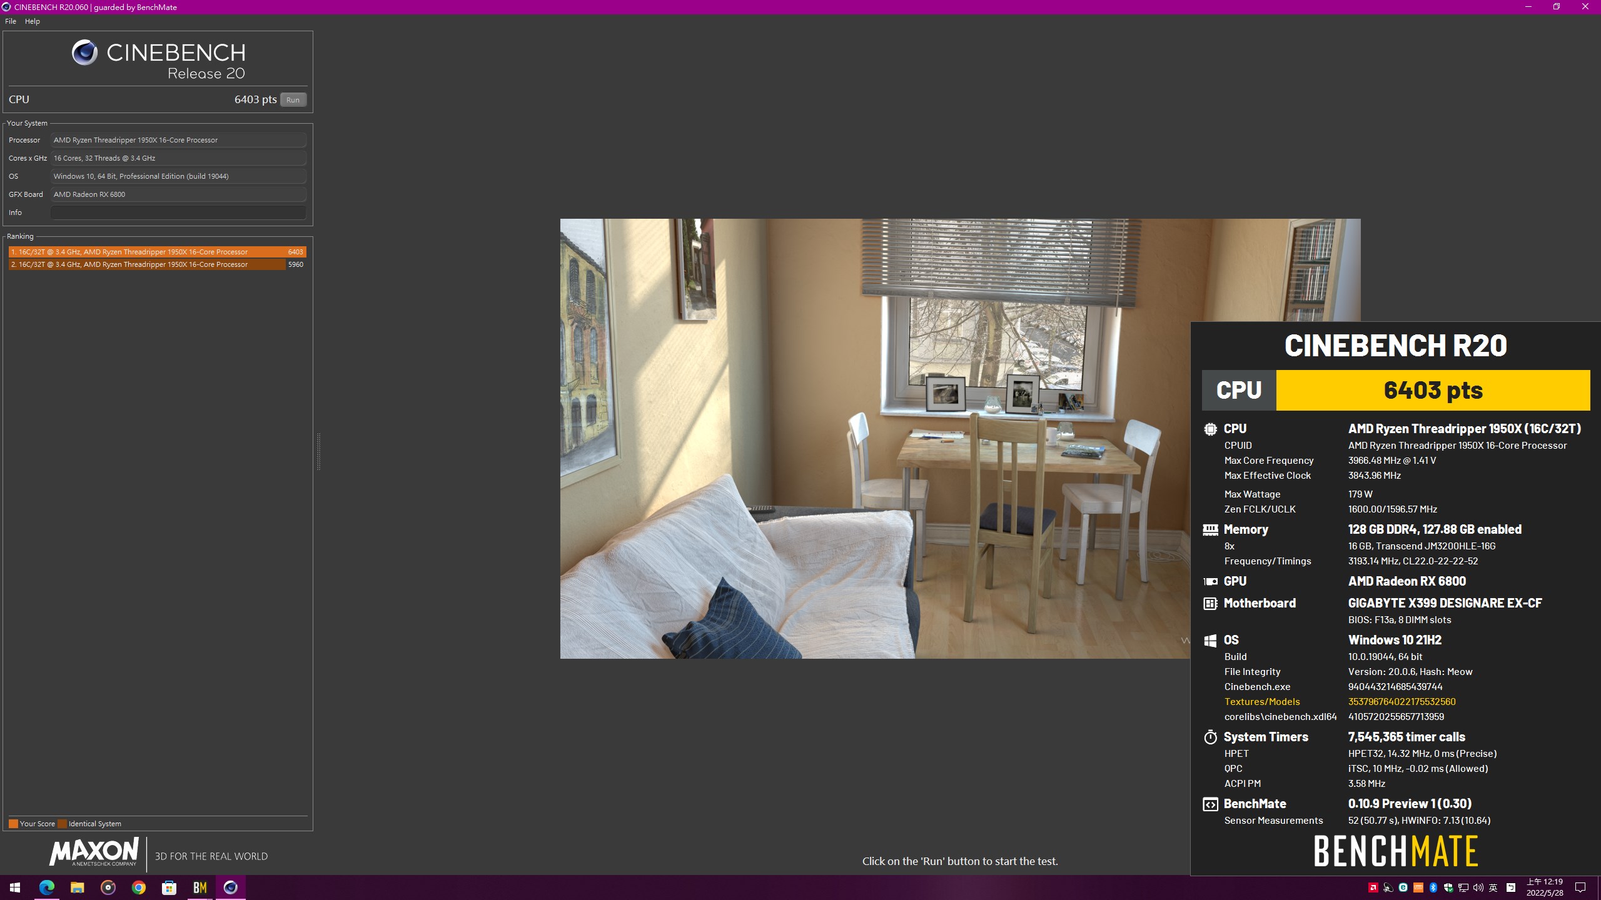Click the Memory module icon in BenchMate overlay
The width and height of the screenshot is (1601, 900).
point(1210,530)
